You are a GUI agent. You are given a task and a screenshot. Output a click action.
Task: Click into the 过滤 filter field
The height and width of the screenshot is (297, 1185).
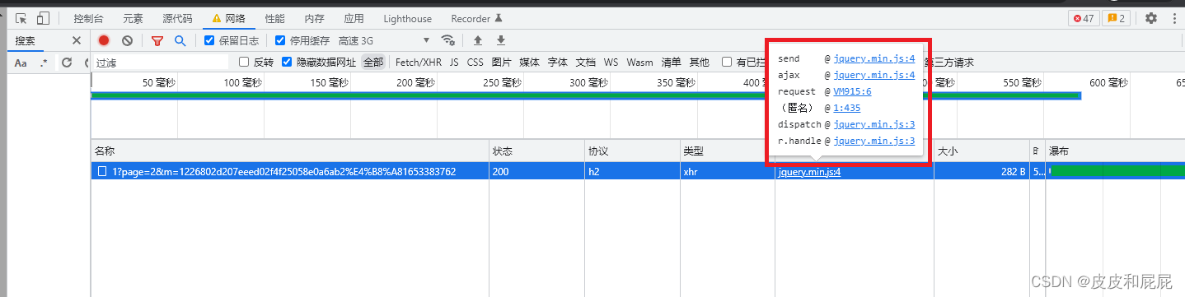tap(160, 63)
